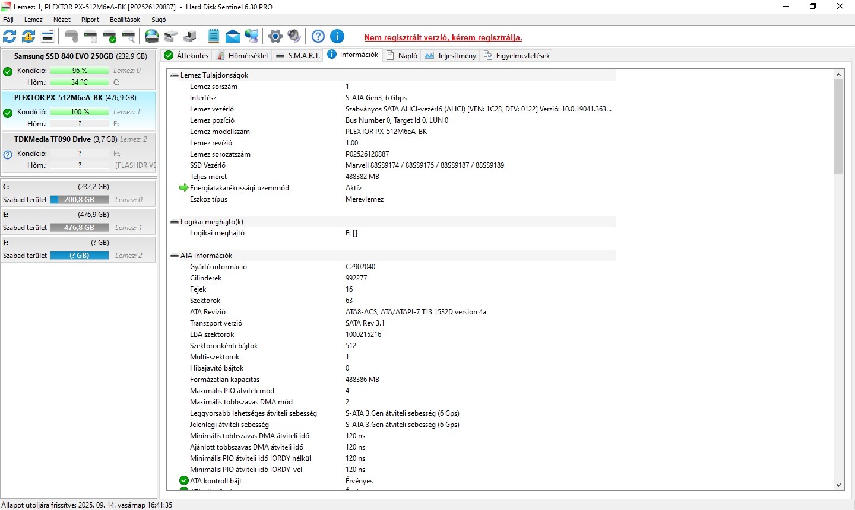Click the C: 200,8 GB free space bar
Viewport: 855px width, 510px height.
coord(80,200)
